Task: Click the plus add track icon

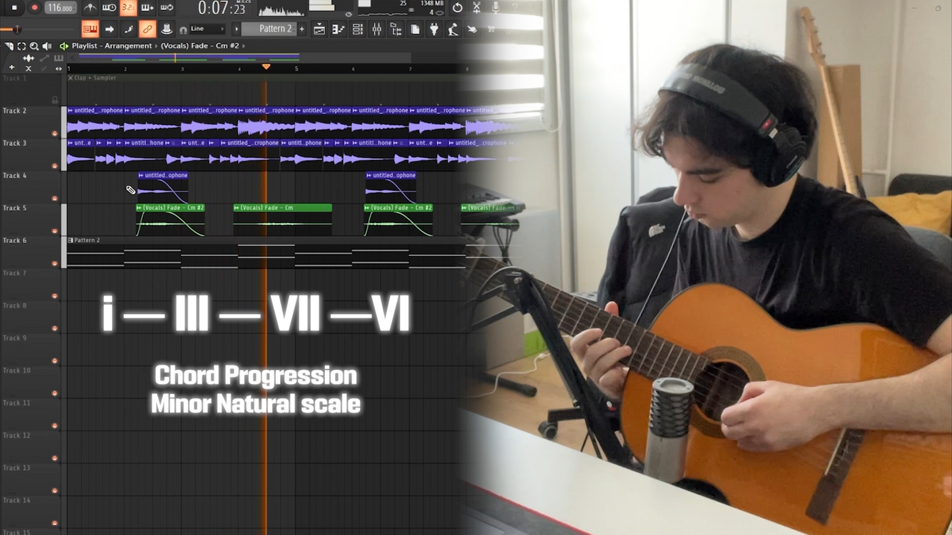Action: 11,68
